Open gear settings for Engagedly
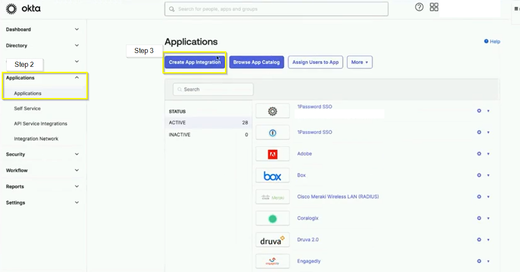 point(479,261)
